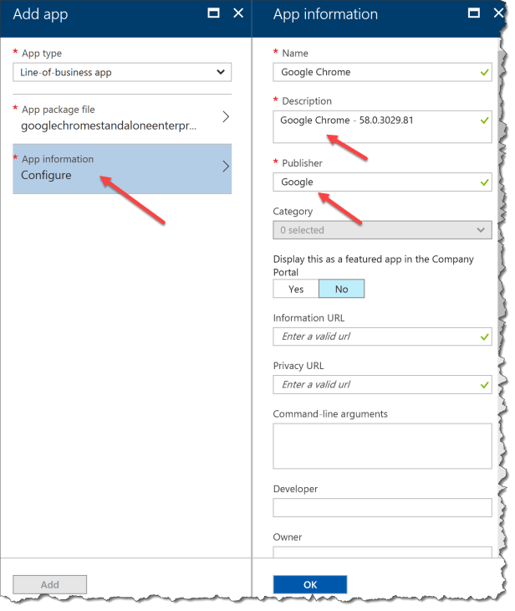Screen dimensions: 515x611
Task: Select the App information Configure row
Action: click(x=122, y=168)
